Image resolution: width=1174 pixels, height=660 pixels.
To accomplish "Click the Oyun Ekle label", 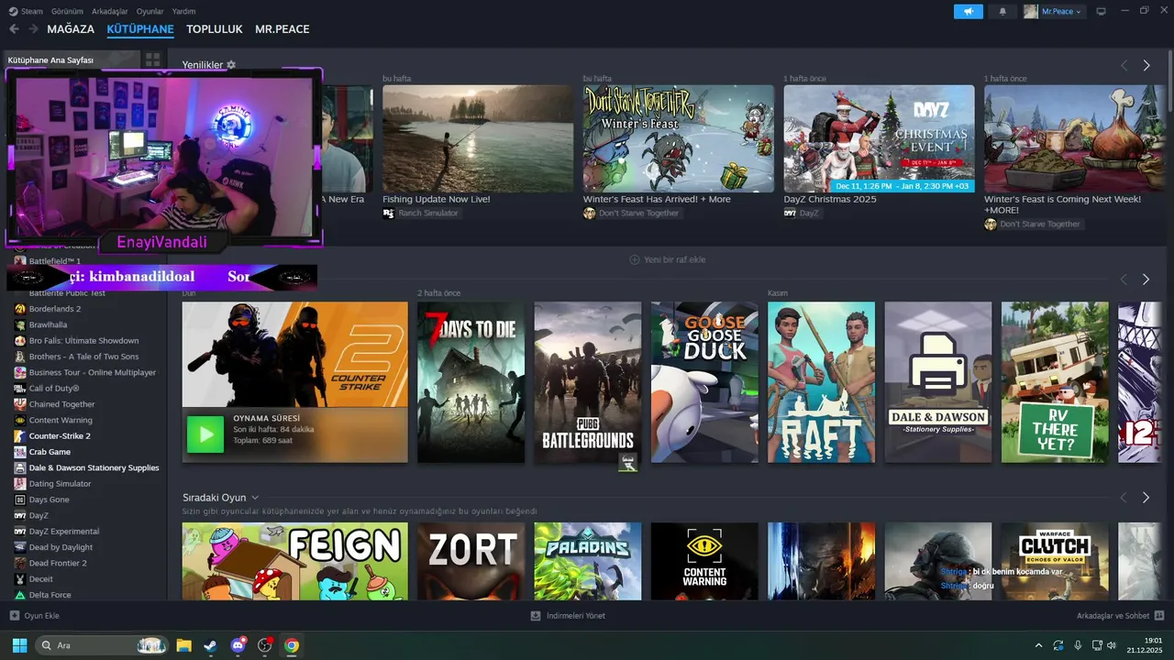I will pos(41,616).
